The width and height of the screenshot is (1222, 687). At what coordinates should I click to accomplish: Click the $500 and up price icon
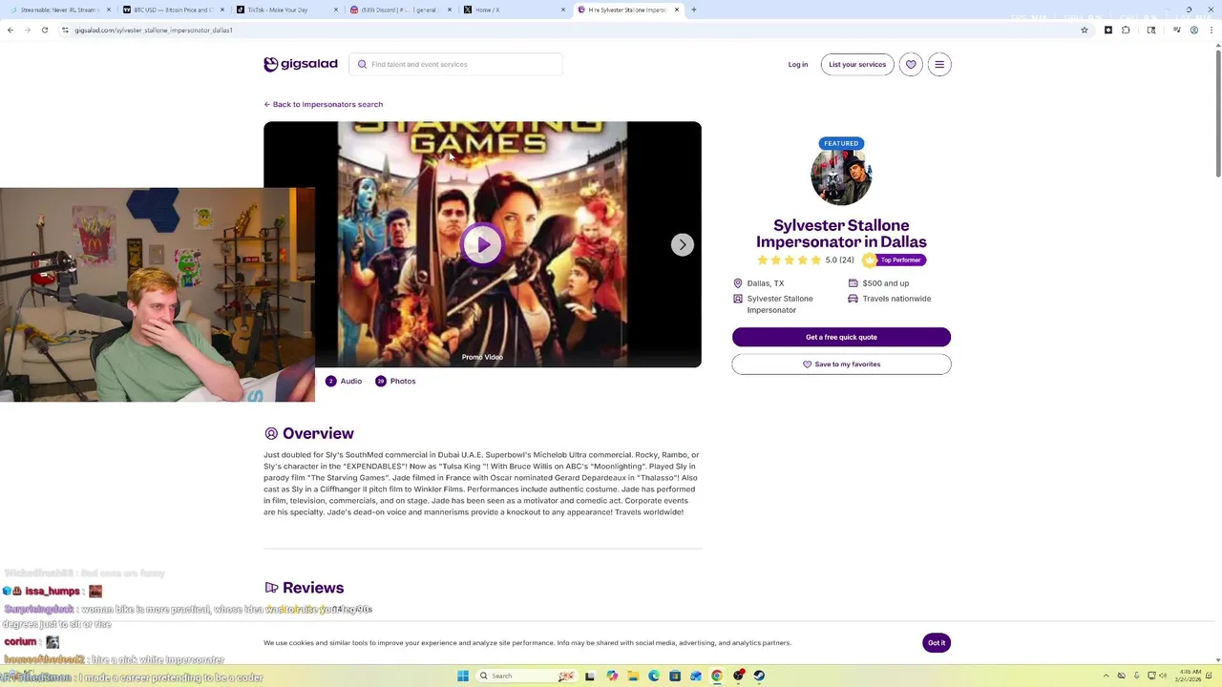pos(853,283)
